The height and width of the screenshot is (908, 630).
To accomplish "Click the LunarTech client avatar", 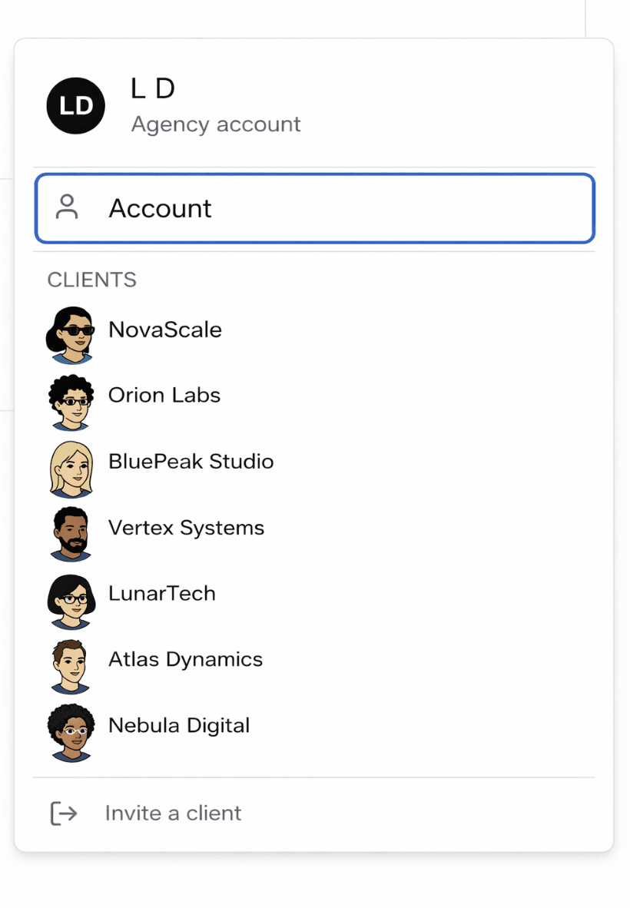I will tap(71, 598).
